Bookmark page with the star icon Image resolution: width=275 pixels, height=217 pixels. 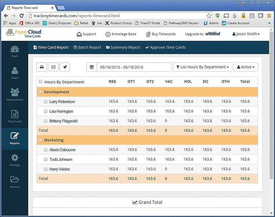(209, 16)
